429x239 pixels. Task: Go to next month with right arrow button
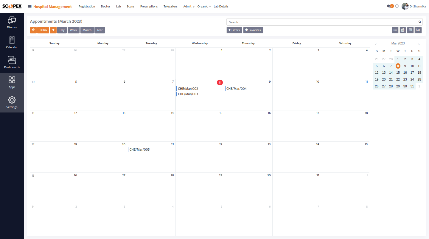(x=53, y=30)
